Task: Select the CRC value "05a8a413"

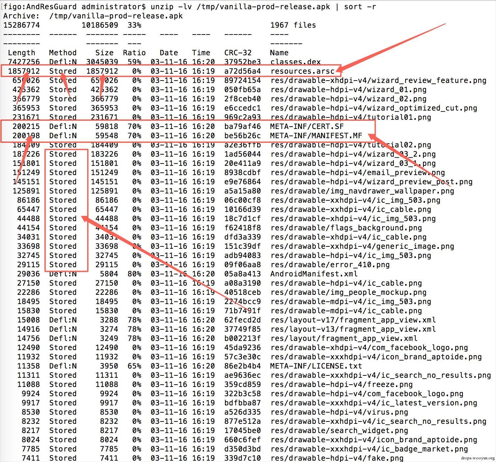Action: tap(242, 274)
